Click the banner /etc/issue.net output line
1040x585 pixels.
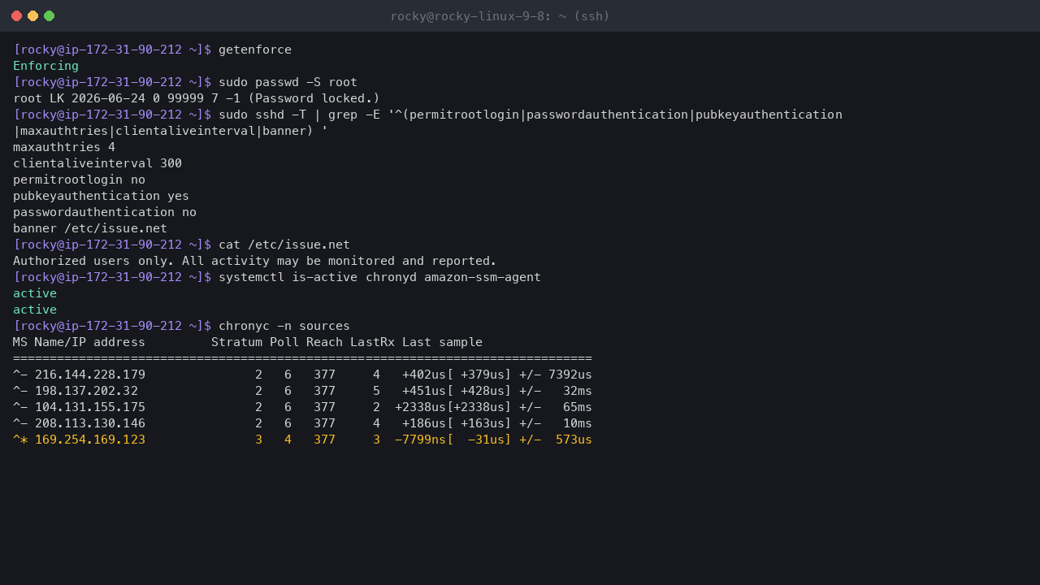tap(90, 228)
